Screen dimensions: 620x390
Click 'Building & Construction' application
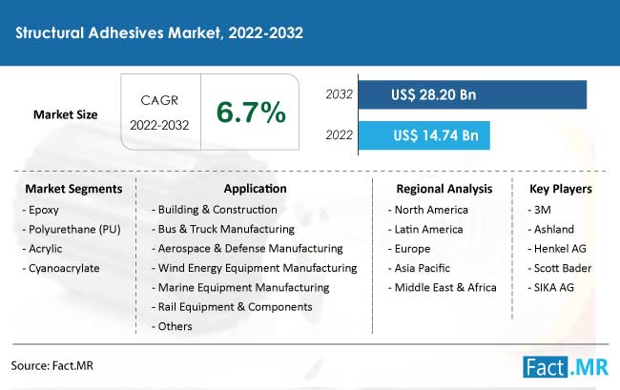(217, 210)
